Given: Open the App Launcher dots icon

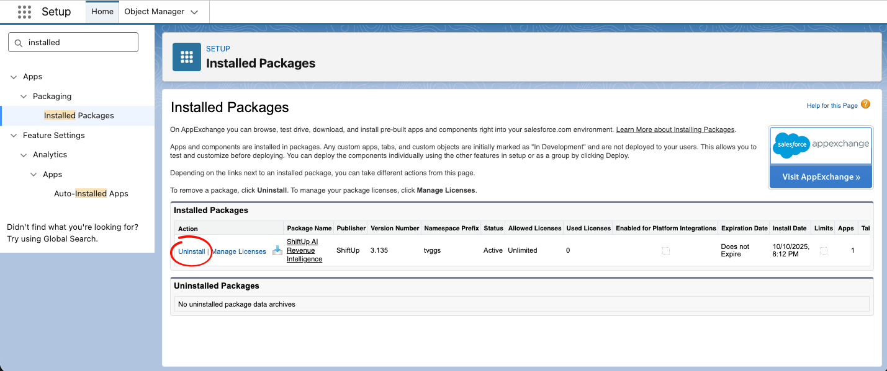Looking at the screenshot, I should (24, 12).
